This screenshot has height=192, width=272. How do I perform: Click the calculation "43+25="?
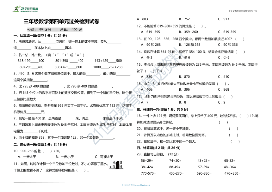(203, 161)
